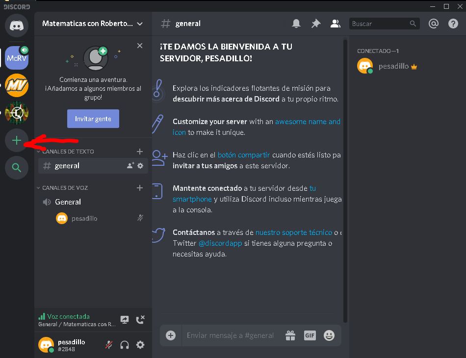The image size is (466, 358).
Task: Open Matematicas con Roberto server dropdown
Action: [x=93, y=24]
